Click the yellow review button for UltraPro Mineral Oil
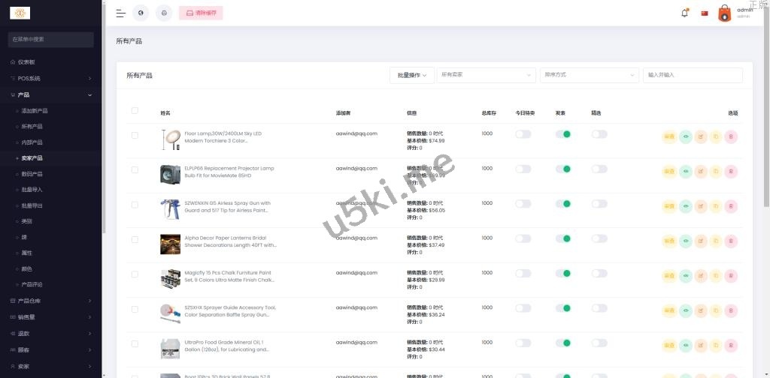The image size is (770, 378). pyautogui.click(x=669, y=345)
